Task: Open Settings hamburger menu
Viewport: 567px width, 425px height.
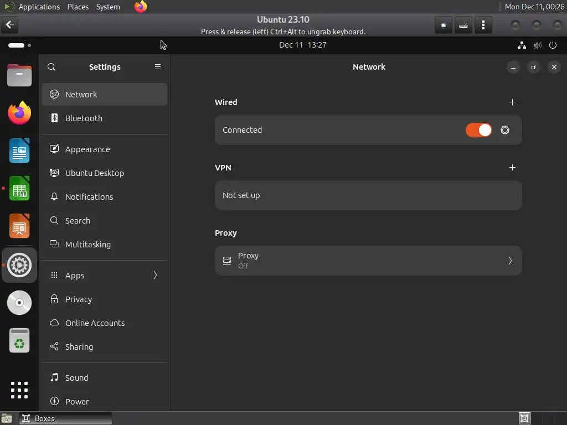Action: (158, 67)
